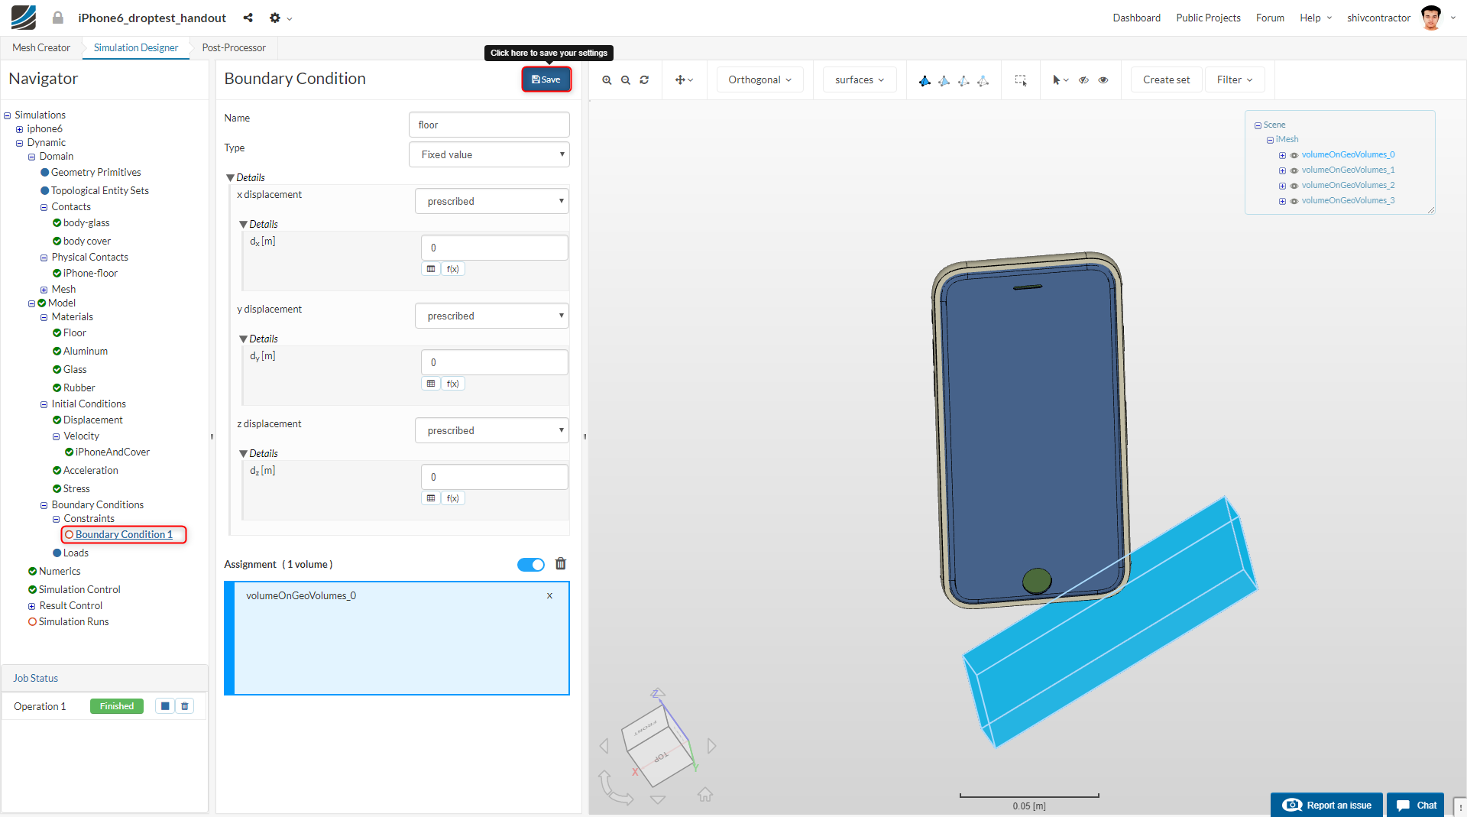This screenshot has width=1467, height=817.
Task: Open the table input for dx
Action: coord(431,269)
